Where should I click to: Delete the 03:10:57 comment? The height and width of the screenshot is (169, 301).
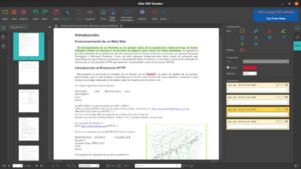click(x=286, y=85)
